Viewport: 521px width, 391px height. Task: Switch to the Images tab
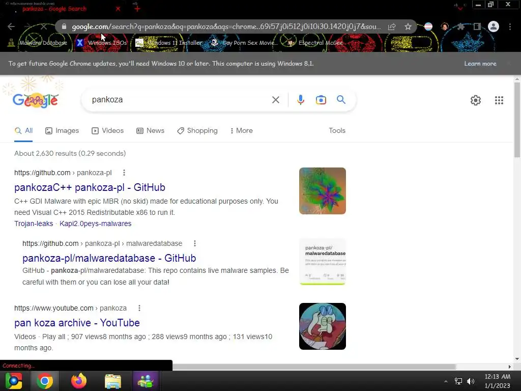click(62, 131)
